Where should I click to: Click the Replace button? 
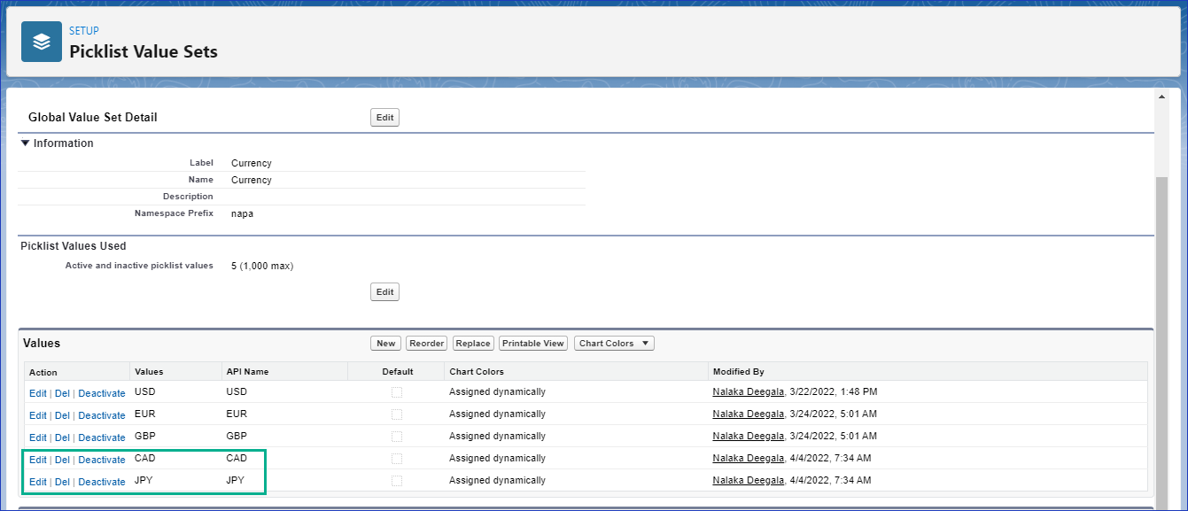pos(473,344)
